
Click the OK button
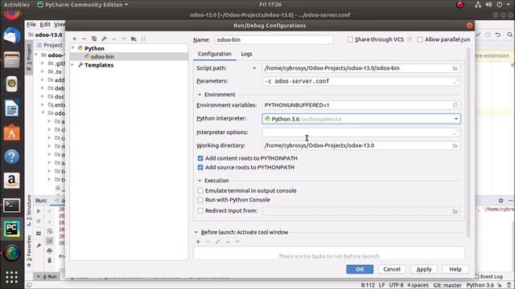click(360, 270)
